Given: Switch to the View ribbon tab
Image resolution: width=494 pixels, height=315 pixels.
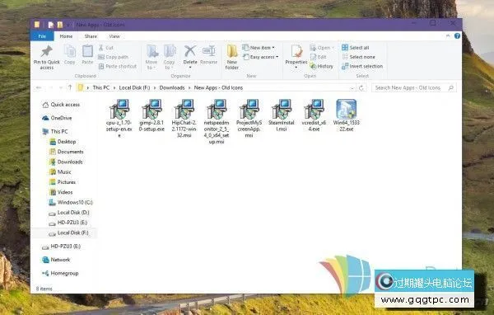Looking at the screenshot, I should (114, 36).
